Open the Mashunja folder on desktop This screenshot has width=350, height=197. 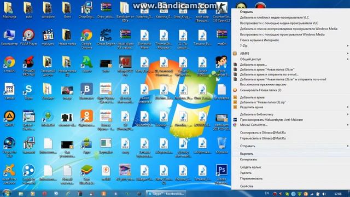[x=9, y=10]
